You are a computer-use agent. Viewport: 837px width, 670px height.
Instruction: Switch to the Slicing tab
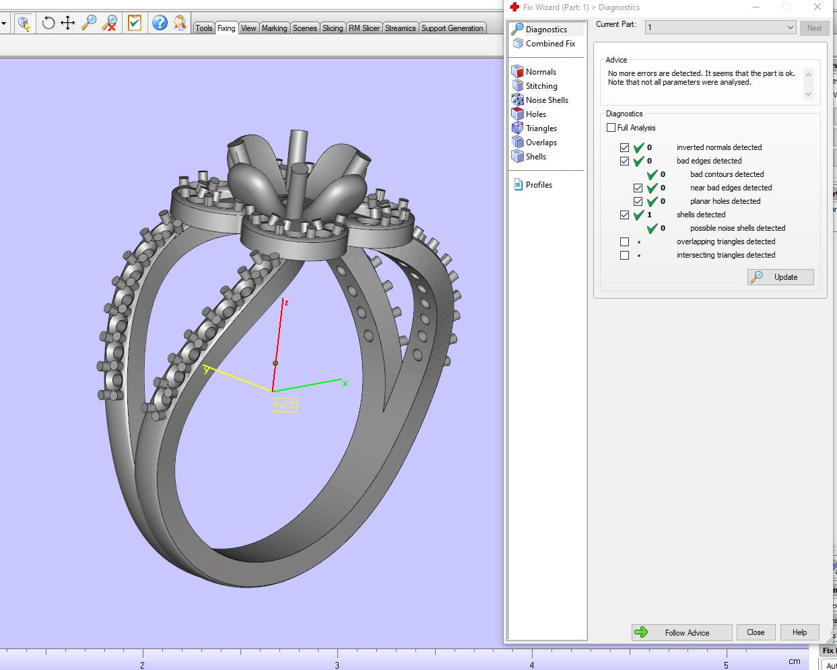(333, 28)
